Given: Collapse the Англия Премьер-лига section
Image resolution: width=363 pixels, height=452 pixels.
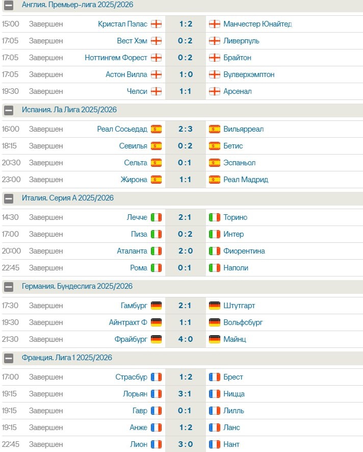Looking at the screenshot, I should point(8,5).
